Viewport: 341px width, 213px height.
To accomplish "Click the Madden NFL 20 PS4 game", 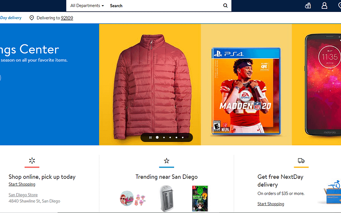I will click(x=246, y=91).
